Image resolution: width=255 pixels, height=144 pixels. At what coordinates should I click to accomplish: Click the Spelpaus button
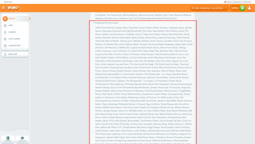(228, 2)
